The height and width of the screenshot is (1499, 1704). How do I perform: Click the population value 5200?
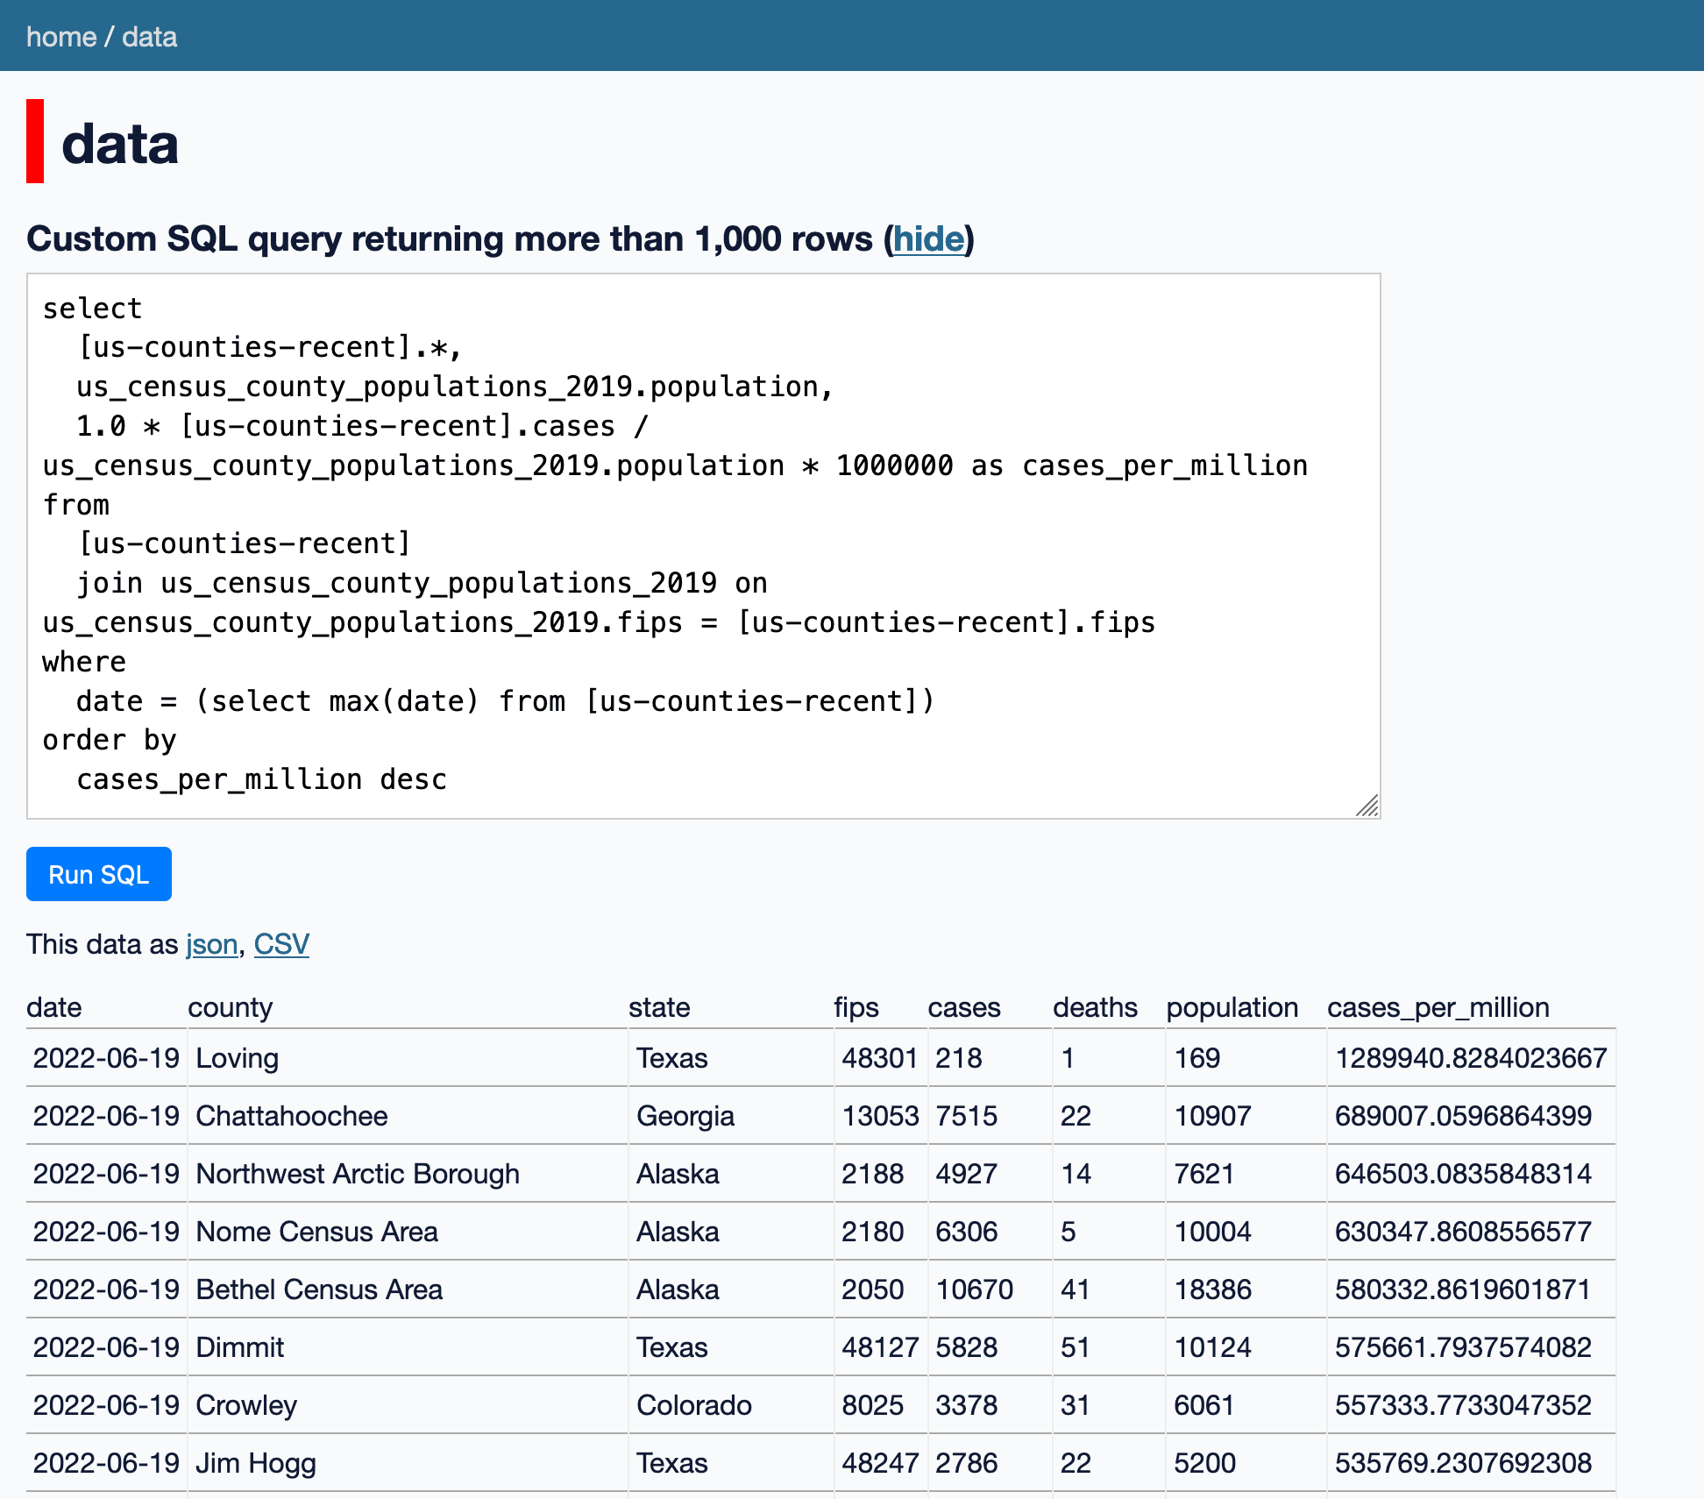(1205, 1463)
